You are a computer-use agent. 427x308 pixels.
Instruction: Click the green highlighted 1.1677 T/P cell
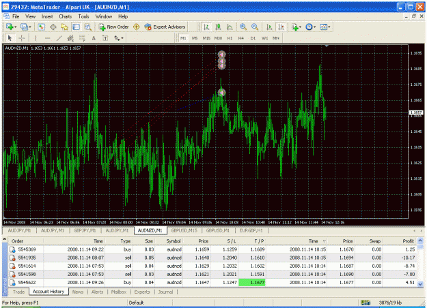(252, 283)
